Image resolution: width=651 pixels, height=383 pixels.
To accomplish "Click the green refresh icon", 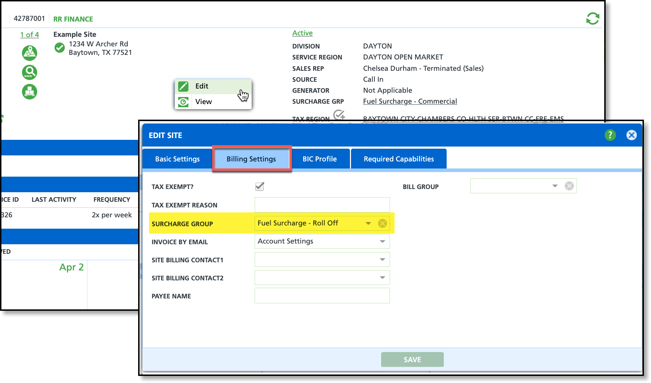I will click(x=593, y=19).
